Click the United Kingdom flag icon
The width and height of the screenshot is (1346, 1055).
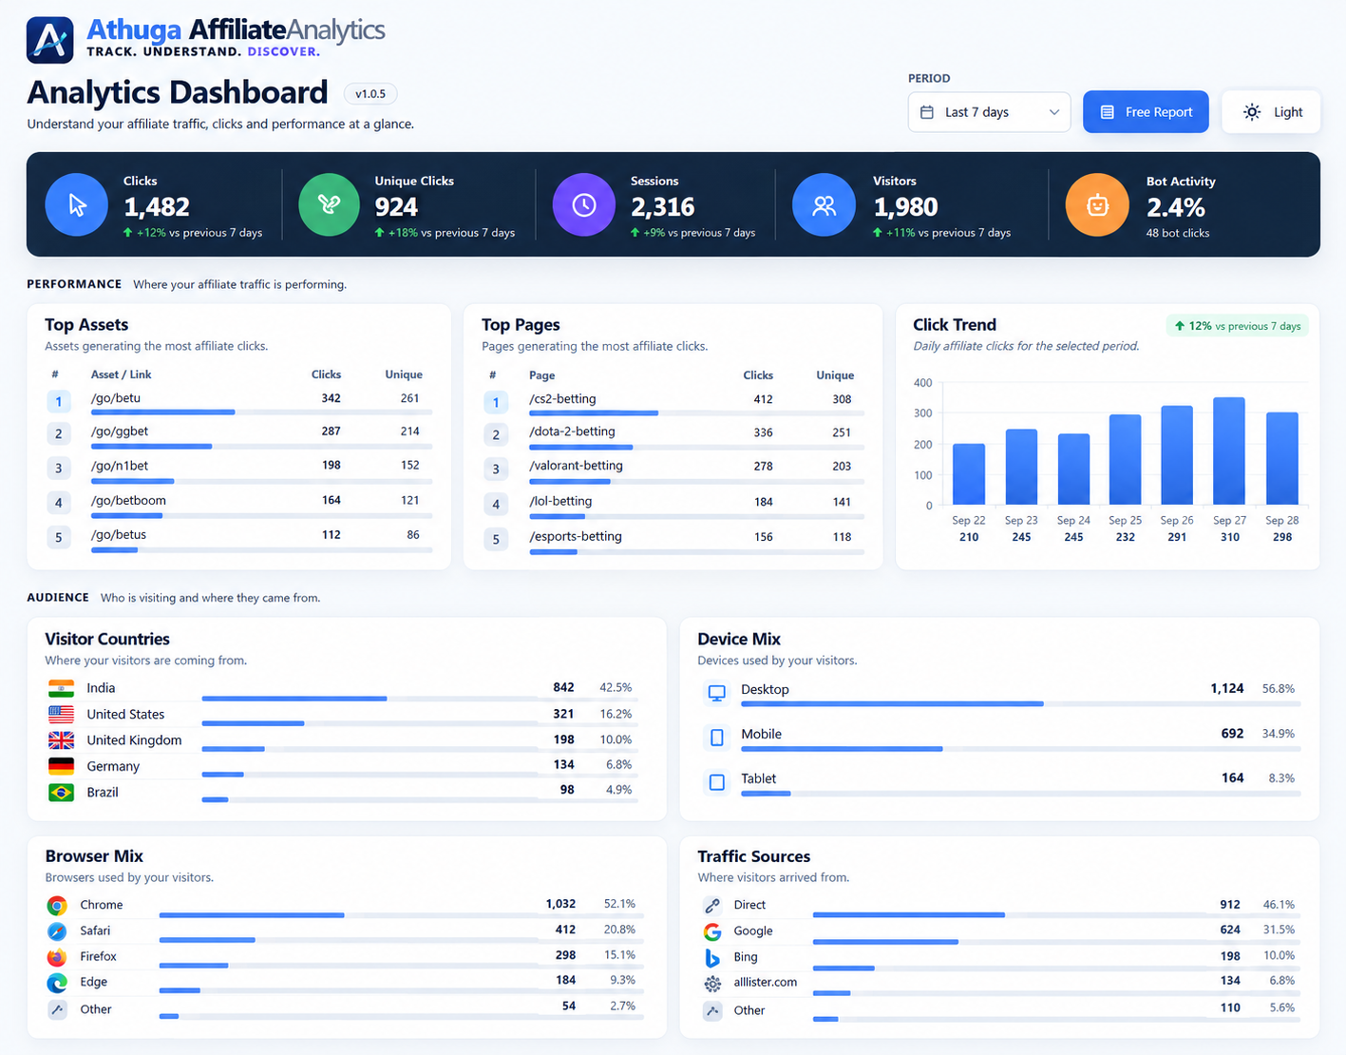[x=61, y=739]
